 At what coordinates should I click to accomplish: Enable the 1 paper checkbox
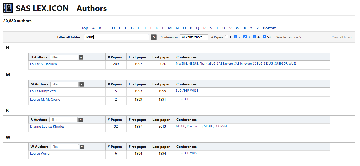[x=227, y=37]
